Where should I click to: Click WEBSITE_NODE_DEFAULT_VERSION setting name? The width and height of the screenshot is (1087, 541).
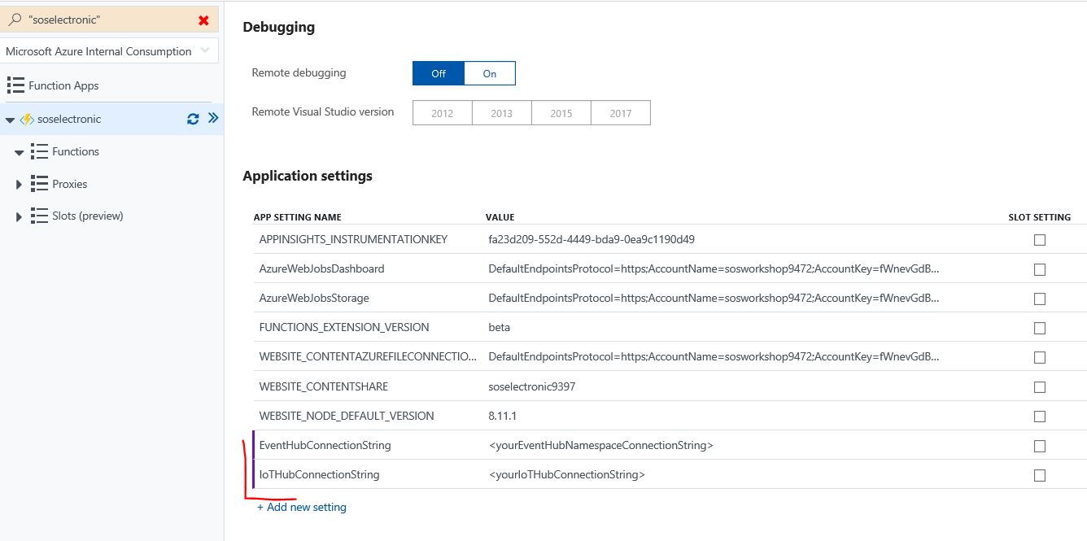tap(347, 416)
